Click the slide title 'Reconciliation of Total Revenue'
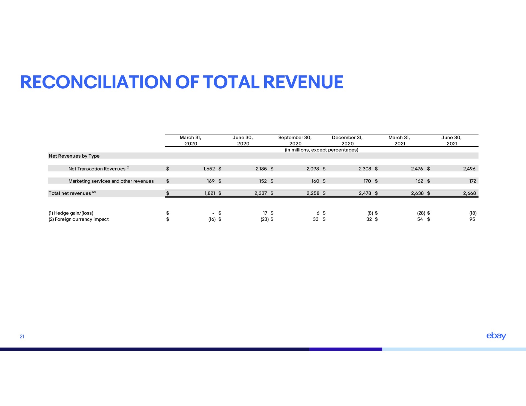Viewport: 526px width, 406px height. click(182, 82)
